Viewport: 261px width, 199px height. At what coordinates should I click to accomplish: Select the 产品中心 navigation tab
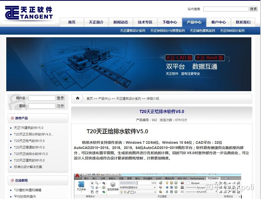(x=194, y=22)
